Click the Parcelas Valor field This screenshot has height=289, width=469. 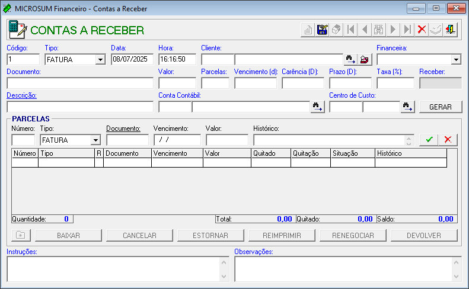pos(226,140)
